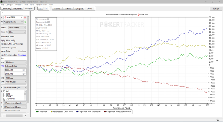This screenshot has height=122, width=223.
Task: Open the calendar picker for 21.06.2018
Action: [x=24, y=74]
